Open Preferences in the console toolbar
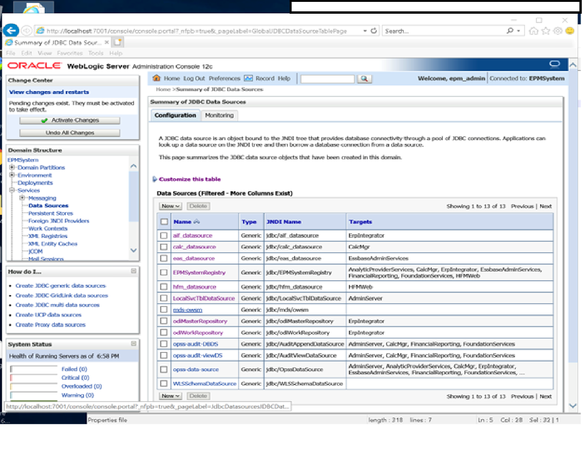 (x=225, y=78)
